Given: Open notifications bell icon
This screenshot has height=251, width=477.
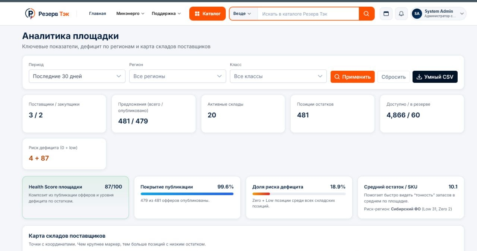Looking at the screenshot, I should click(401, 14).
